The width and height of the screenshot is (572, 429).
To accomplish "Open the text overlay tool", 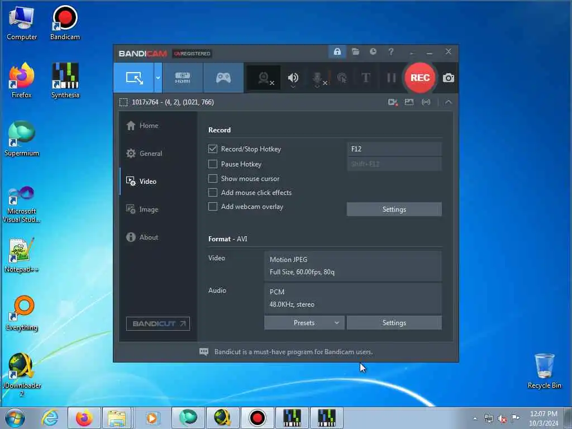I will pos(365,78).
